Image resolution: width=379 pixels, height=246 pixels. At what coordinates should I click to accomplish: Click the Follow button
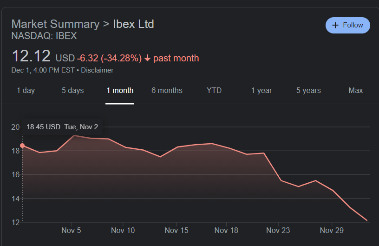click(347, 25)
